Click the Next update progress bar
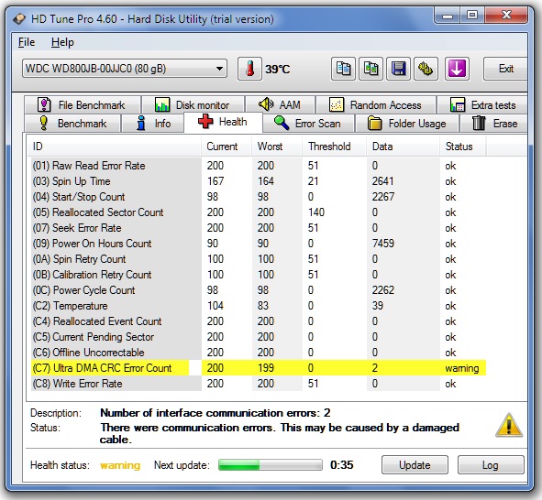The width and height of the screenshot is (542, 500). (x=271, y=465)
